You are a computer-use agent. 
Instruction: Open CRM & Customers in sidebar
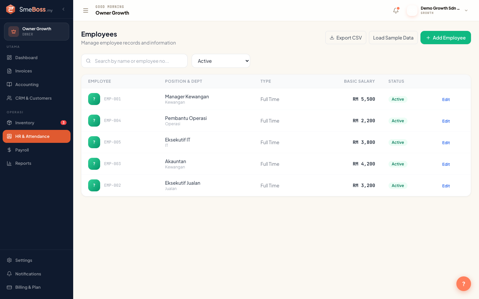[x=37, y=98]
